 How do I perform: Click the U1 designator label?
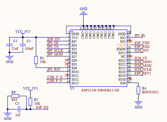(x=72, y=88)
